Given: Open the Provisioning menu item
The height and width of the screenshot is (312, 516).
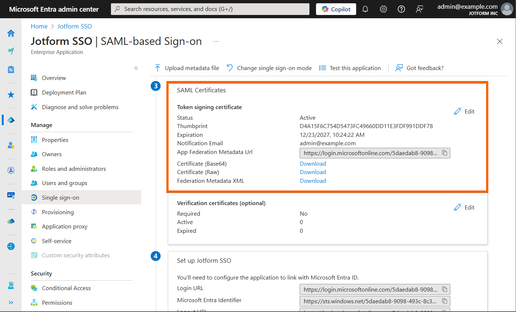Looking at the screenshot, I should pos(58,212).
